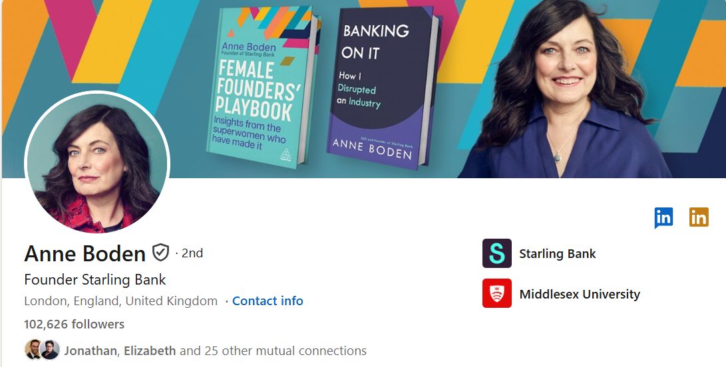The height and width of the screenshot is (367, 726).
Task: Open Contact info link
Action: click(268, 301)
